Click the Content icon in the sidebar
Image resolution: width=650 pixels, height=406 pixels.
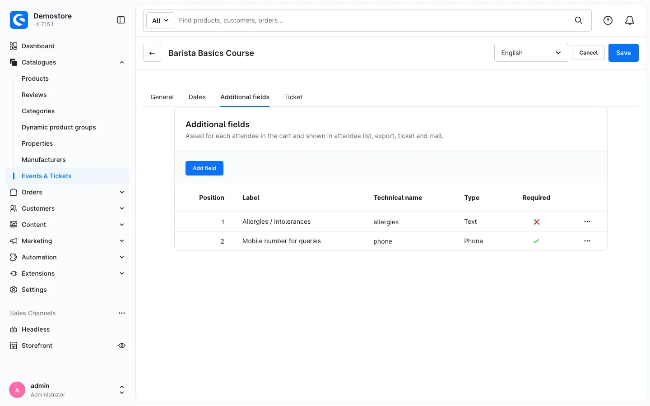point(14,225)
